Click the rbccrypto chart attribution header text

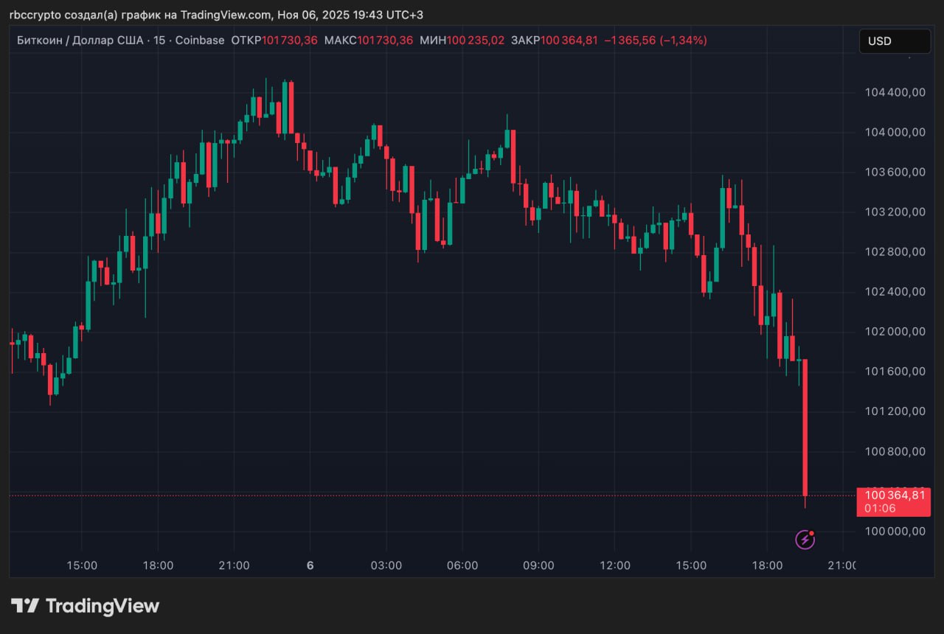click(215, 15)
